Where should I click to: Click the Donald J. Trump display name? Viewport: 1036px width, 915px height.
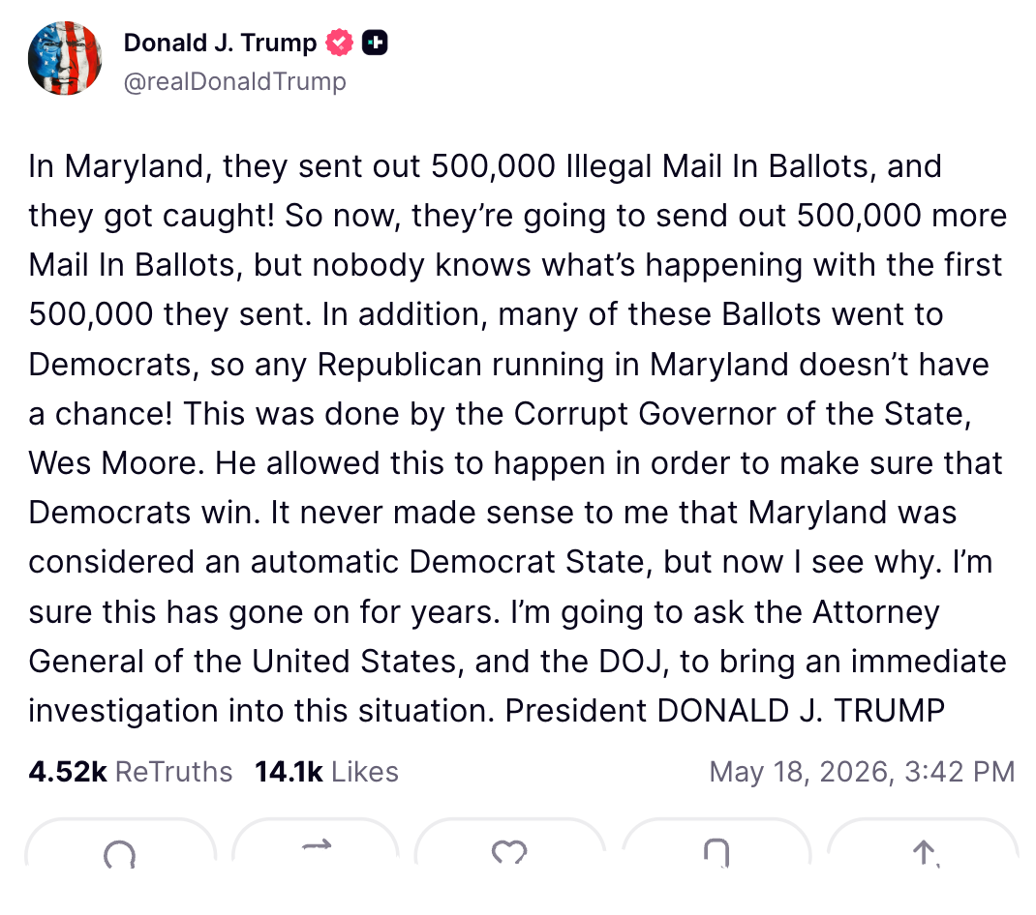(220, 43)
